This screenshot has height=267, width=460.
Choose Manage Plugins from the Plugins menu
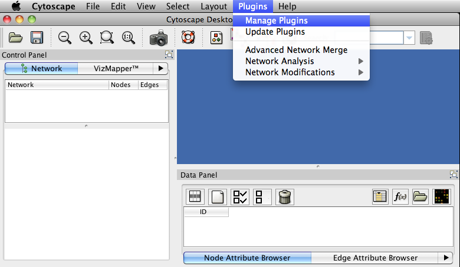pos(276,21)
